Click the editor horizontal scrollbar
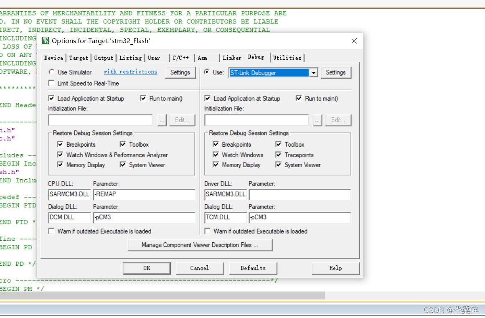 tap(162, 295)
